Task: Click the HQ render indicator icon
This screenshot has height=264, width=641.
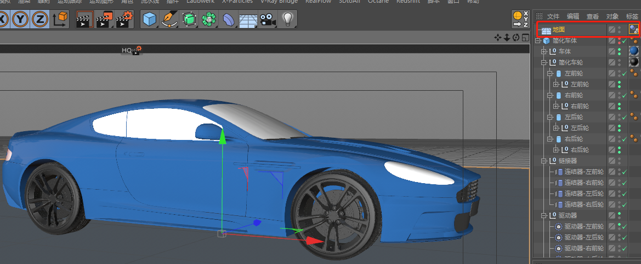Action: 131,50
